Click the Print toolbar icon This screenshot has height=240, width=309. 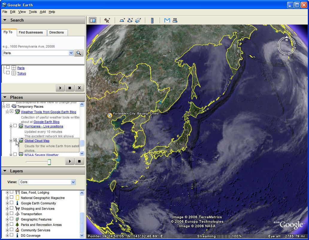point(175,20)
